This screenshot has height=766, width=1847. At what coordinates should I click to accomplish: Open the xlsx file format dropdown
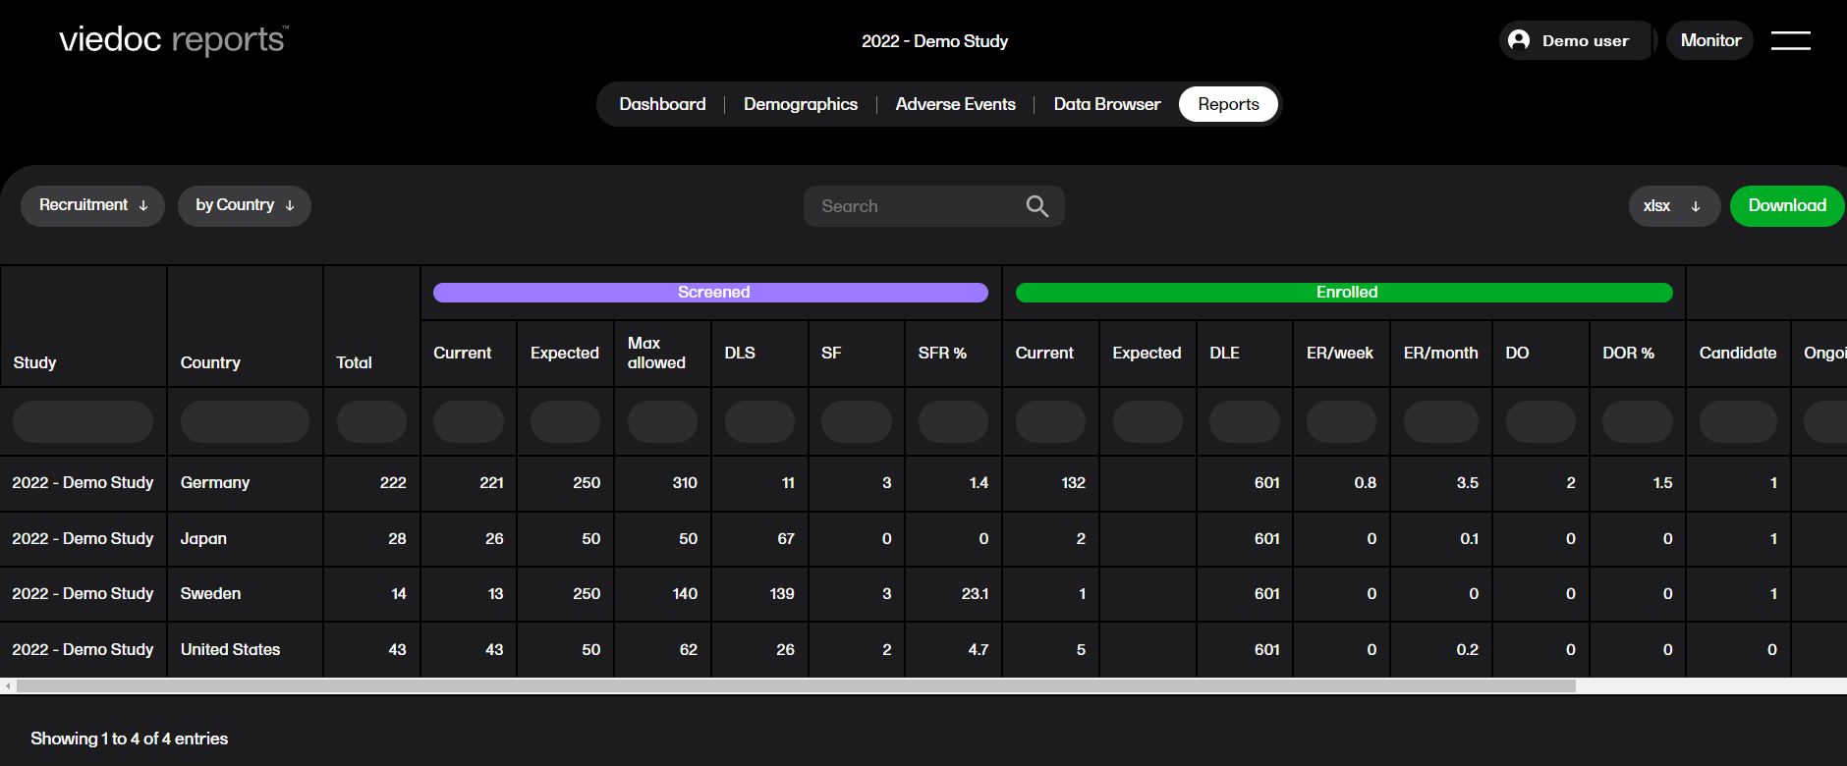[1673, 206]
